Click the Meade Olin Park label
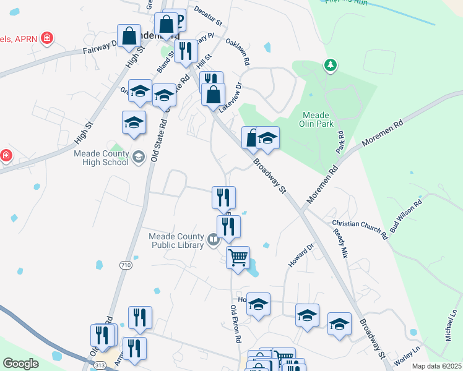 tap(316, 119)
